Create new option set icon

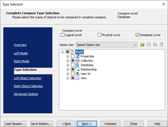[x=155, y=44]
